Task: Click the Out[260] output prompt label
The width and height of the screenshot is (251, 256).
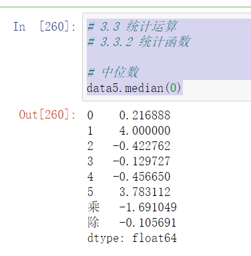Action: coord(47,115)
